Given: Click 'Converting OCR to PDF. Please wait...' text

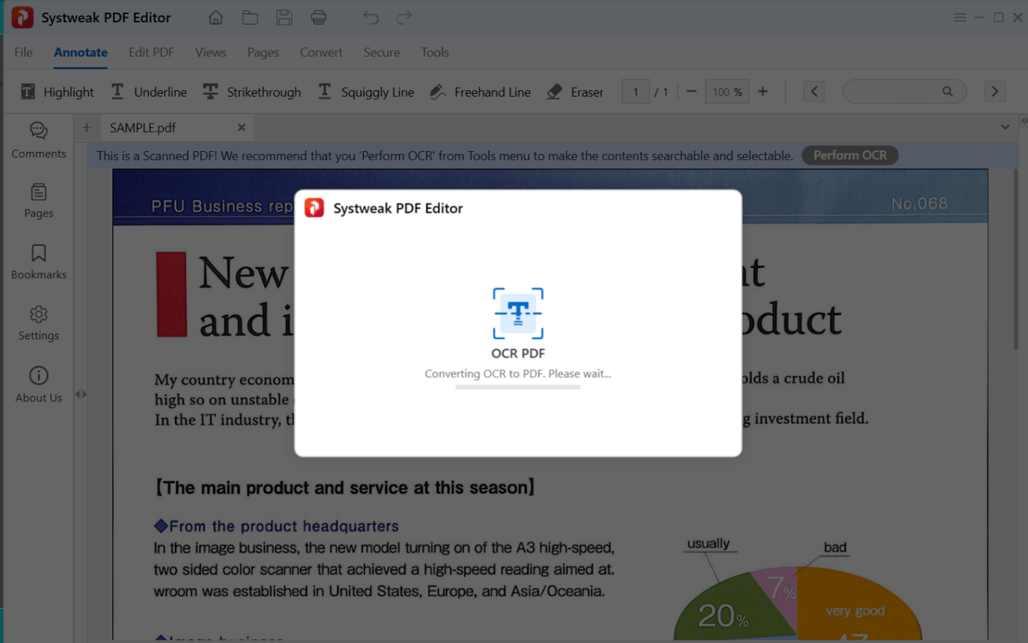Looking at the screenshot, I should click(518, 374).
